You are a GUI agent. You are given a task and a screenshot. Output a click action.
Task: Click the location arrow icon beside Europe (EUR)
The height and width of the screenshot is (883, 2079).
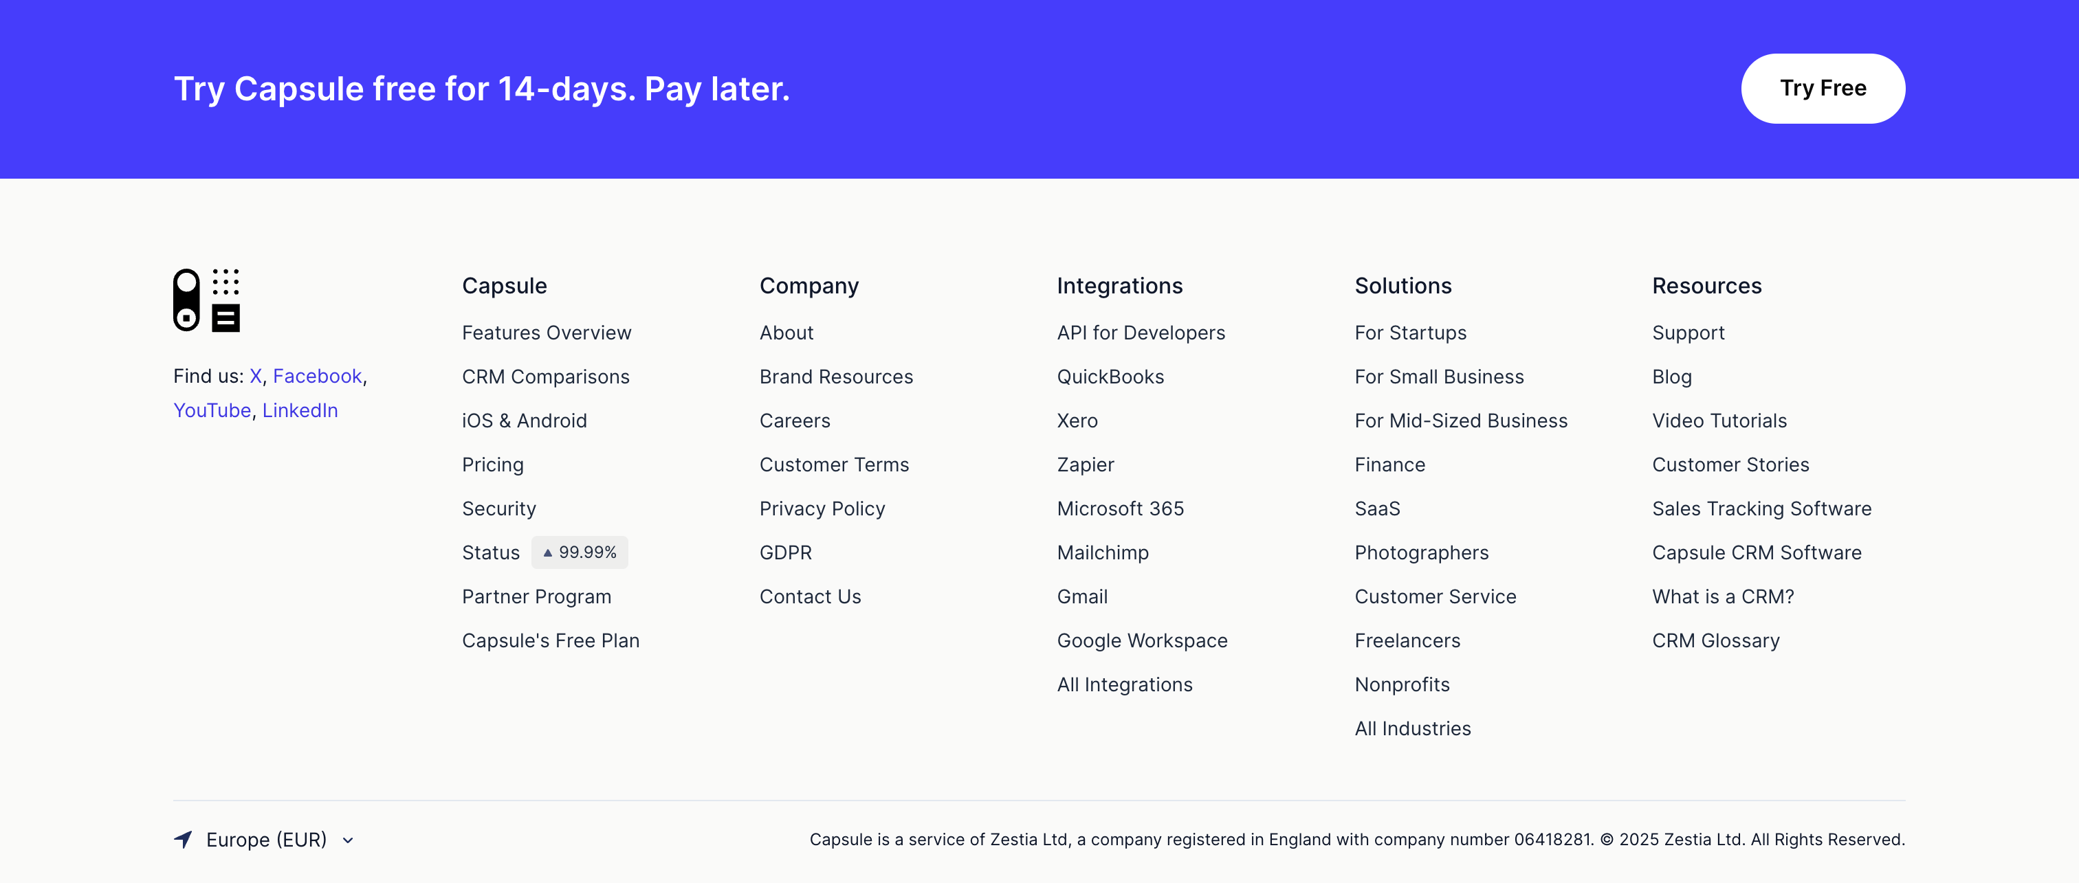183,840
